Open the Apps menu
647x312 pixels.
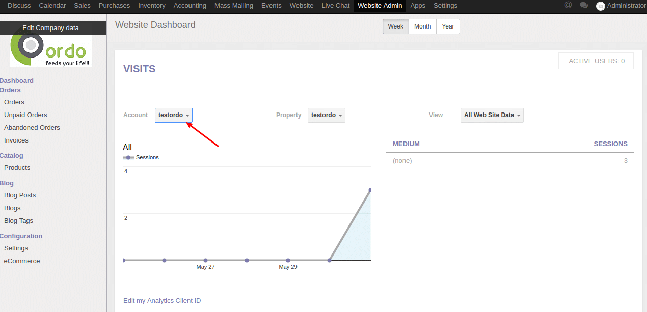pos(418,6)
